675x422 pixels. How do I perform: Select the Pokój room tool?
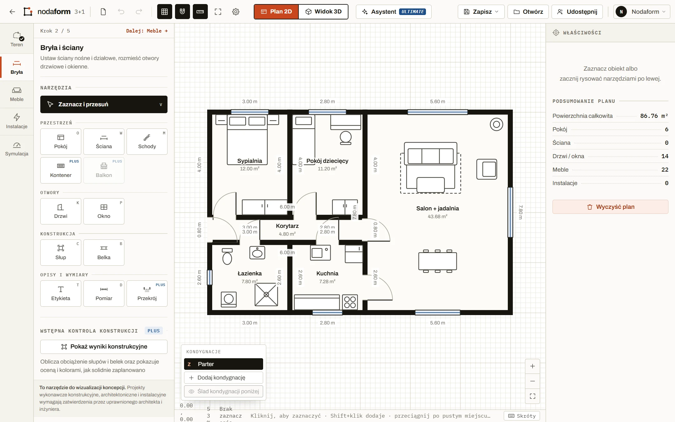click(x=61, y=142)
